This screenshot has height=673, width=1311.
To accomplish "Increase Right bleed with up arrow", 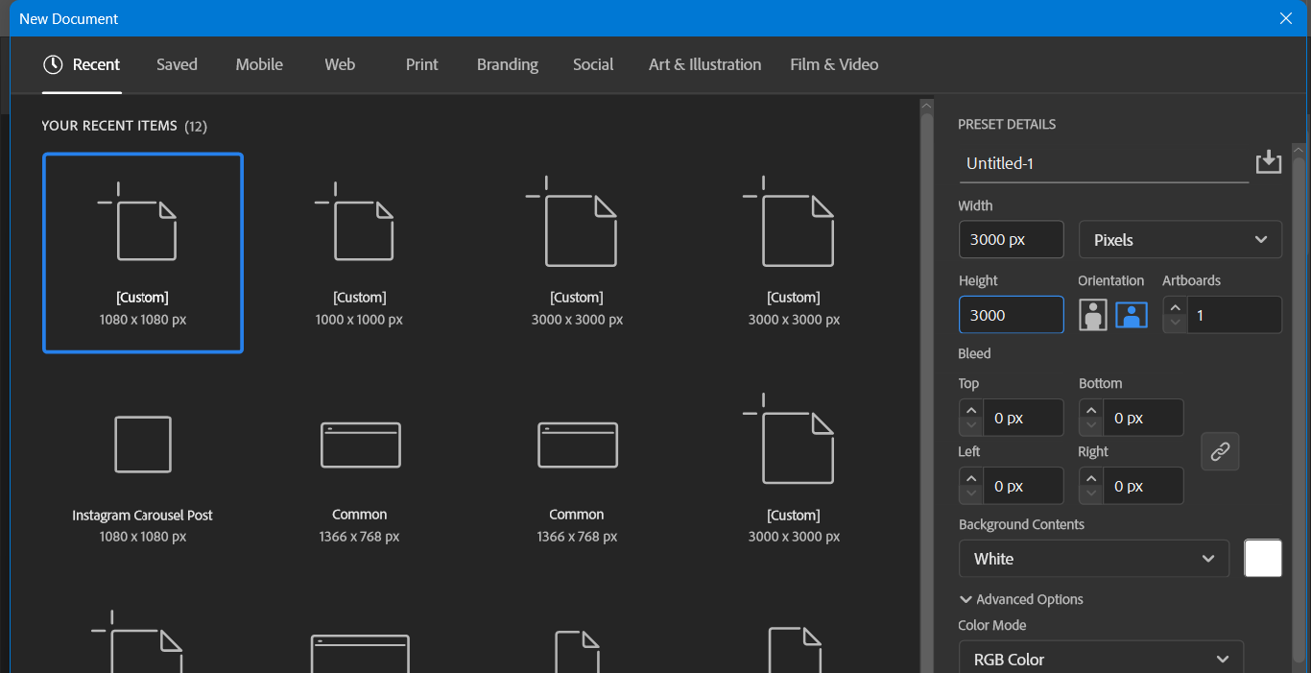I will [x=1091, y=478].
